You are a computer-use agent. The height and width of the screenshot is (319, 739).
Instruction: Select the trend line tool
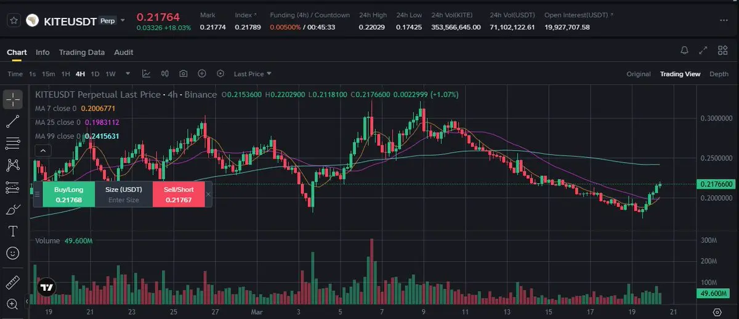[x=13, y=121]
